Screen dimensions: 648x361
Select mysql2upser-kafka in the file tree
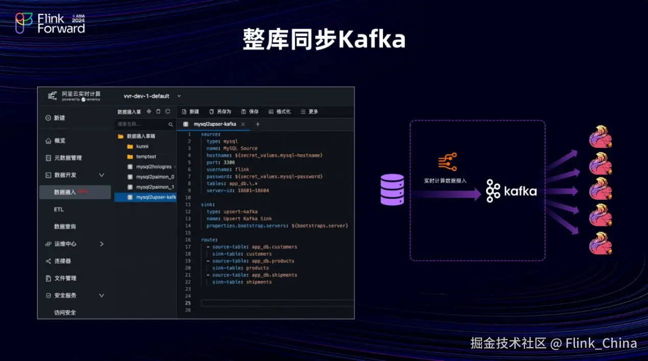pos(146,197)
